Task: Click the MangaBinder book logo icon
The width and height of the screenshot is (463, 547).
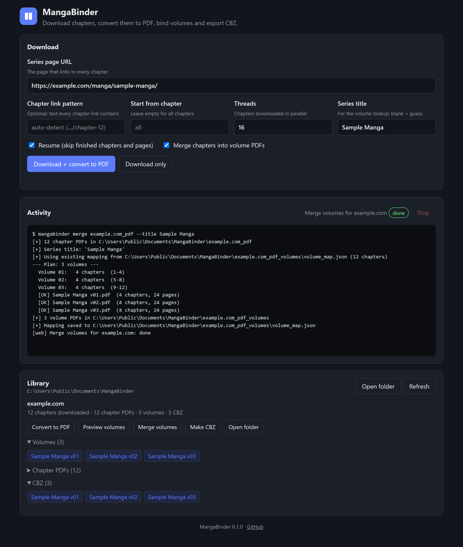Action: 29,16
